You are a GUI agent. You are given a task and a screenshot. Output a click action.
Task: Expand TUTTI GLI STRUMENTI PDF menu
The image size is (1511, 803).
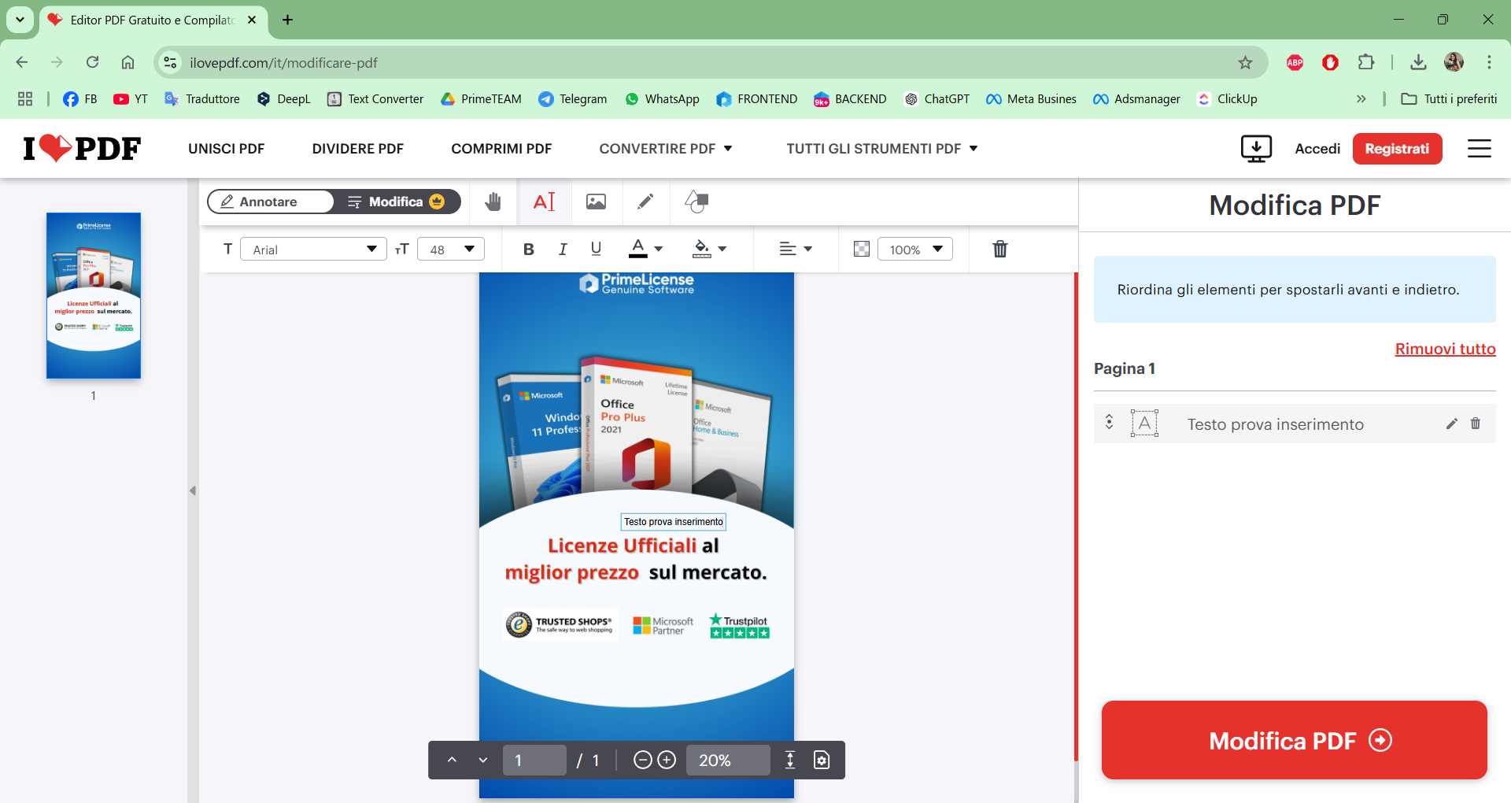[882, 148]
